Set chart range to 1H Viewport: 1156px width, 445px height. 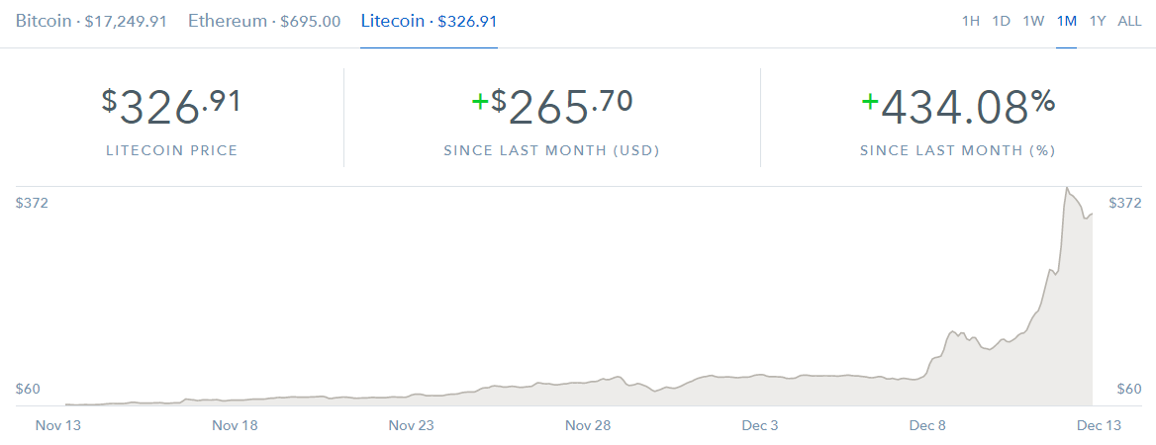point(971,21)
